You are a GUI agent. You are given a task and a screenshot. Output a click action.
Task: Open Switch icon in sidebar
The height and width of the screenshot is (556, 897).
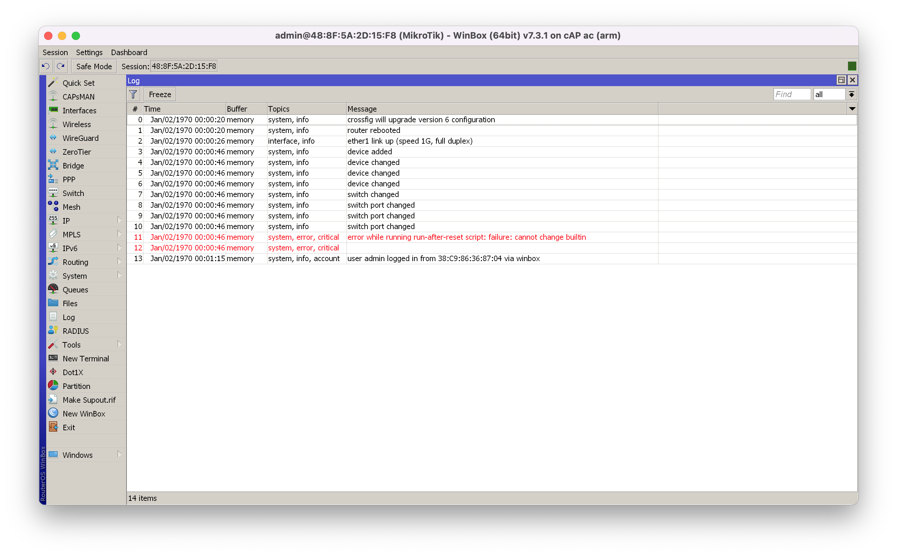point(53,193)
